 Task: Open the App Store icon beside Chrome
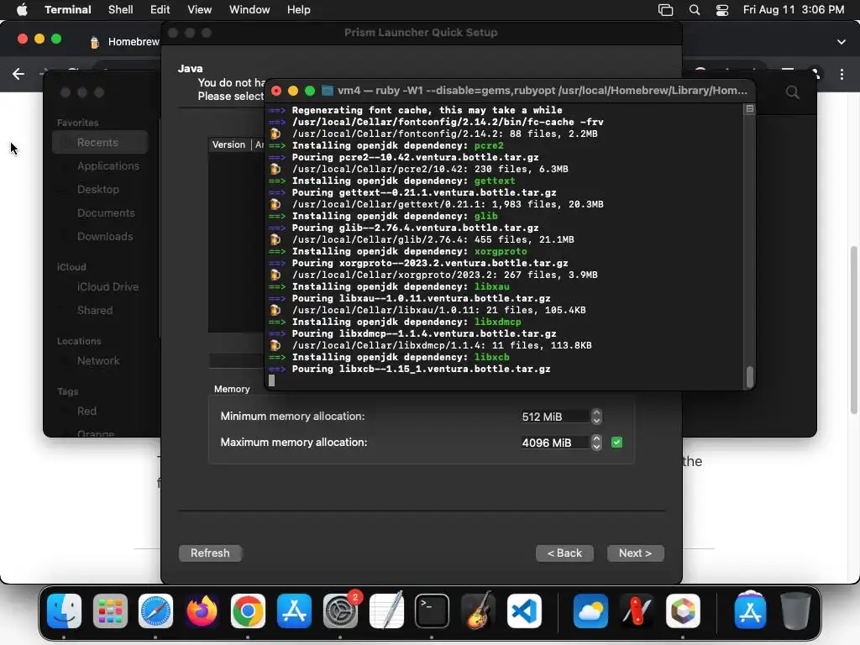[x=294, y=611]
